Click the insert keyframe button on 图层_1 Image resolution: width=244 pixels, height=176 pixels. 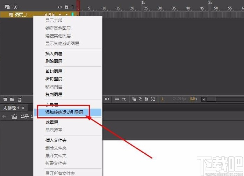coord(50,14)
